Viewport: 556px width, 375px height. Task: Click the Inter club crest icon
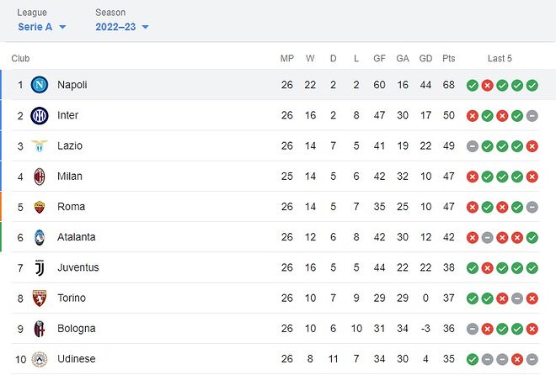(39, 115)
